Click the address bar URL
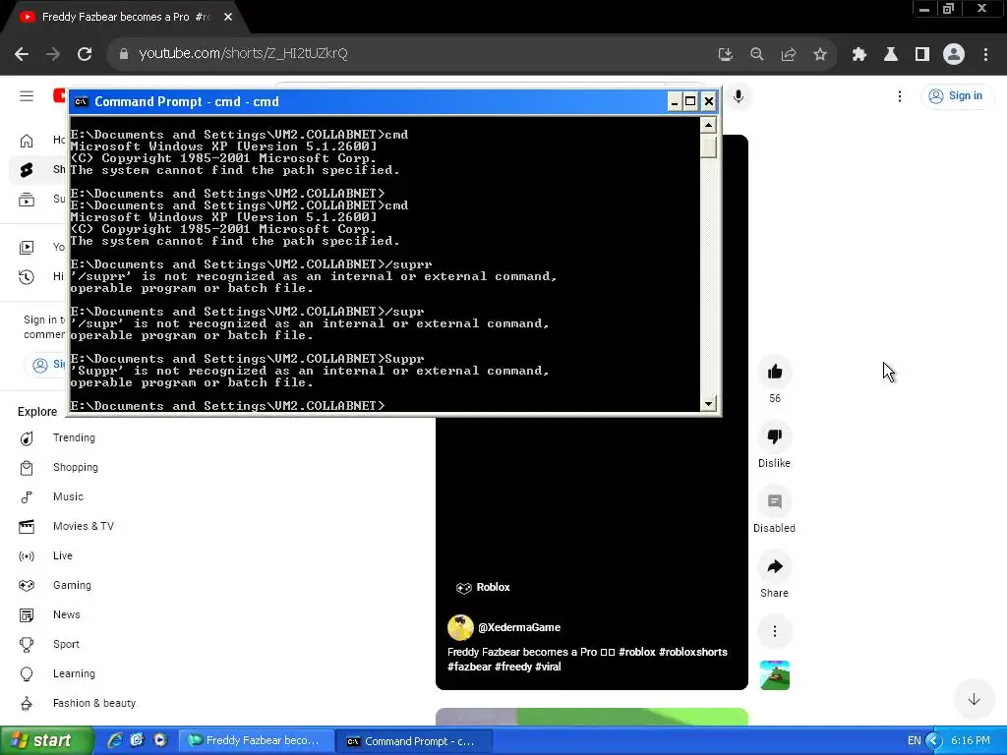Viewport: 1007px width, 755px height. [244, 54]
